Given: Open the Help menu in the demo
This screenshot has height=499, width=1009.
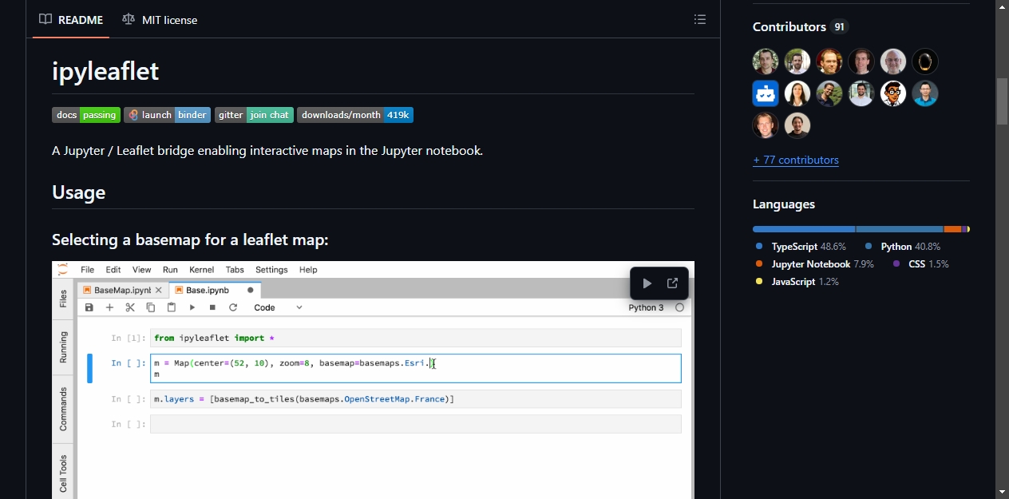Looking at the screenshot, I should pyautogui.click(x=308, y=270).
